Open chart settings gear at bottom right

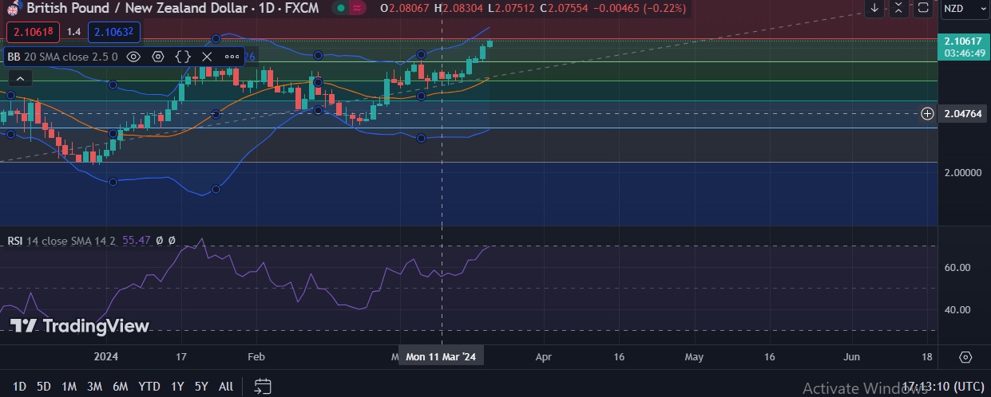[965, 356]
